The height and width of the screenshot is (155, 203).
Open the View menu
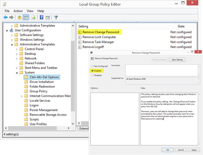pos(30,11)
